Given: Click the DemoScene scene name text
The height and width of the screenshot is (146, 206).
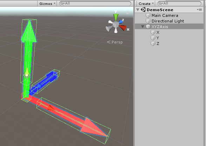Looking at the screenshot, I should click(160, 10).
